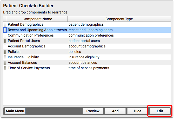Add a new component with Add button
The width and height of the screenshot is (174, 119).
tap(115, 111)
